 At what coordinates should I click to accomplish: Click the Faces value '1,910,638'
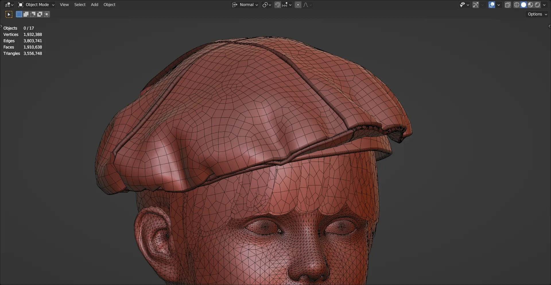(x=33, y=47)
